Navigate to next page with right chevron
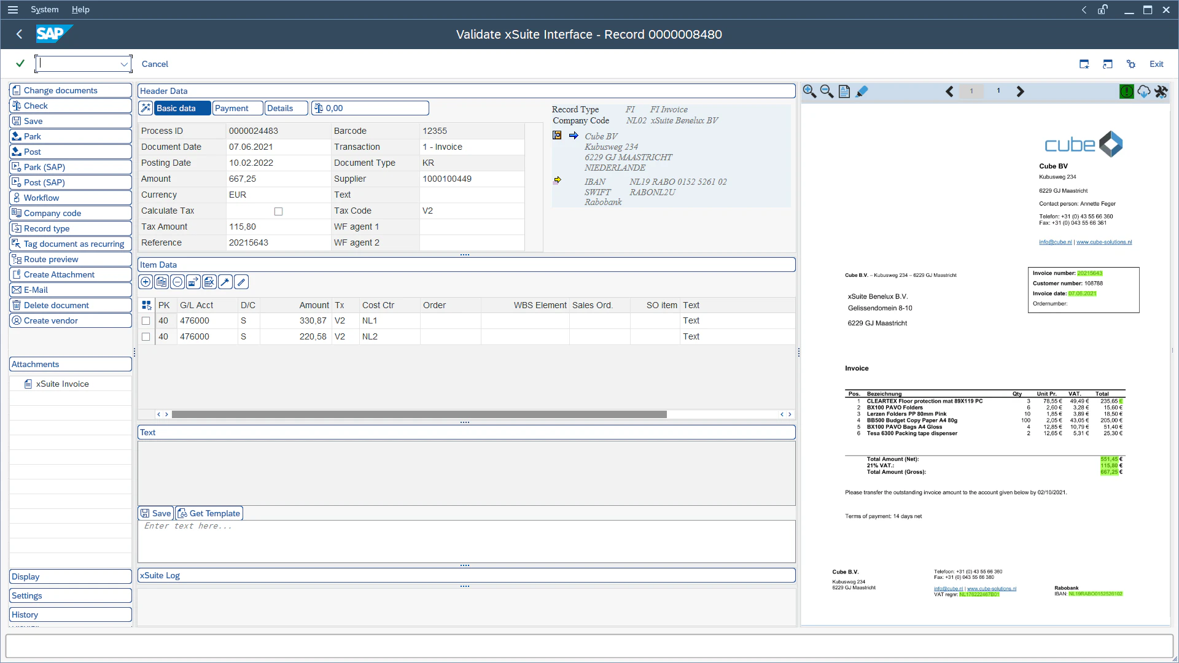 tap(1020, 91)
